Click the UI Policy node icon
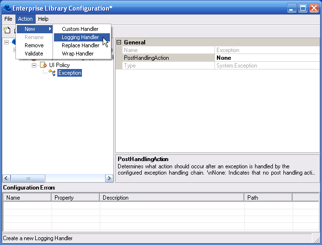Image resolution: width=322 pixels, height=245 pixels. click(43, 65)
